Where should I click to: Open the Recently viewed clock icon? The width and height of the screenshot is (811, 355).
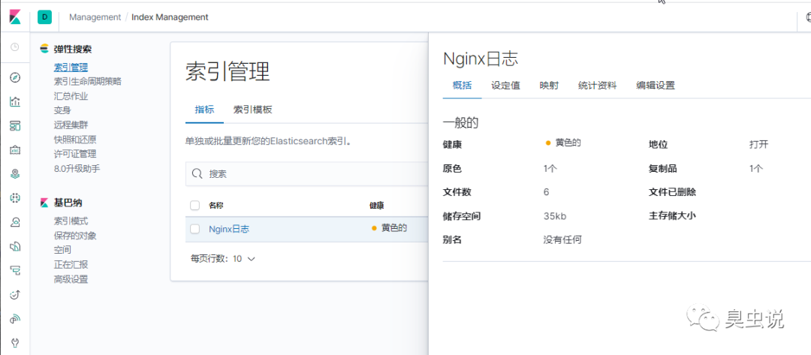[15, 47]
